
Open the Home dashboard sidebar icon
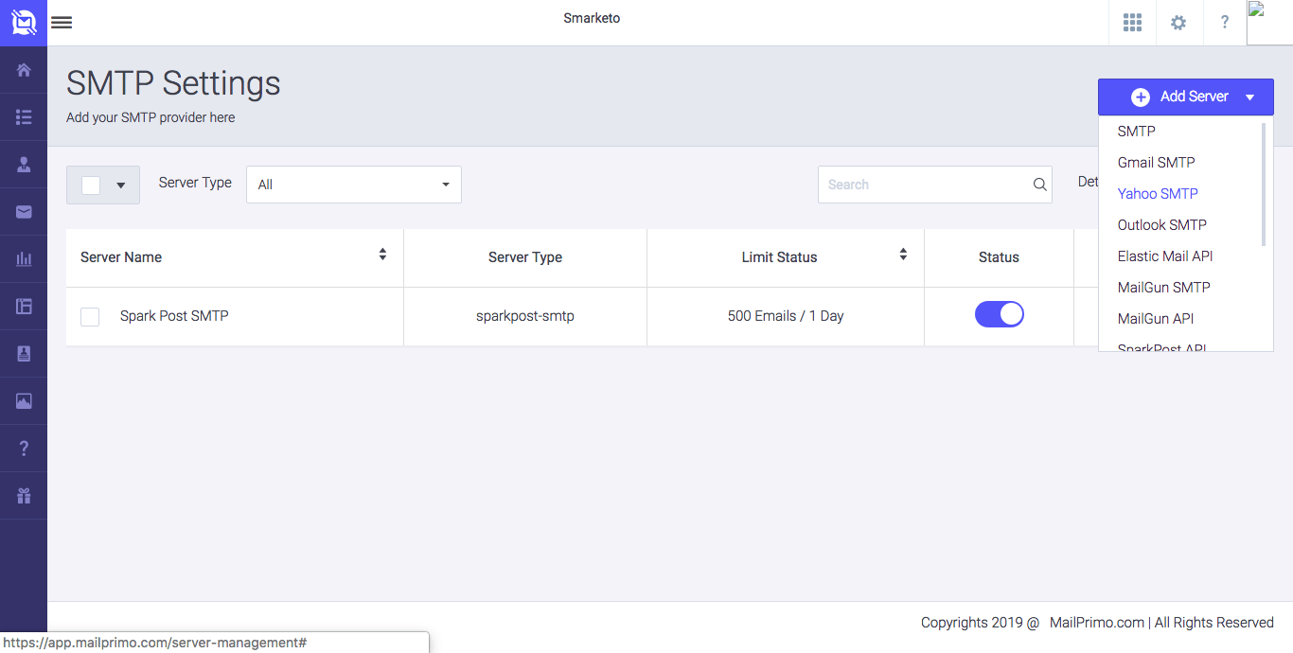(x=24, y=70)
